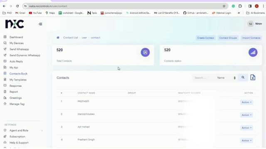Click contact name Prashant Singh
Image resolution: width=266 pixels, height=149 pixels.
point(86,139)
